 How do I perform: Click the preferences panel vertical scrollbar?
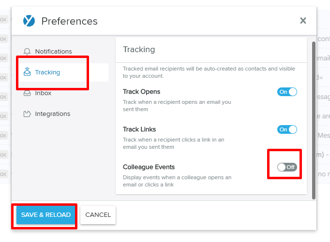point(314,120)
